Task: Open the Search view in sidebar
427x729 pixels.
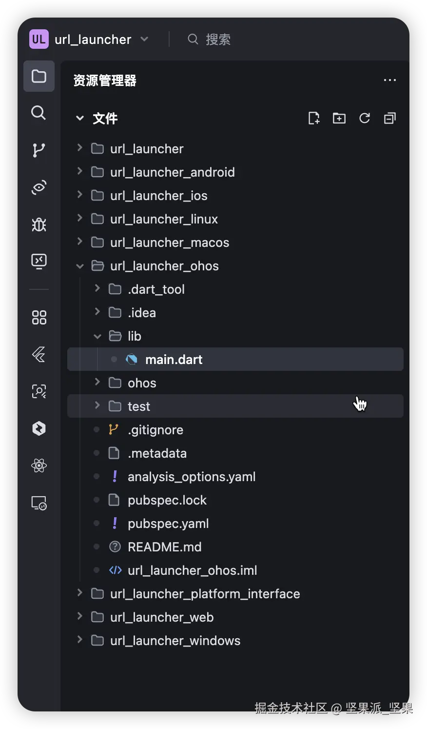Action: (x=39, y=113)
